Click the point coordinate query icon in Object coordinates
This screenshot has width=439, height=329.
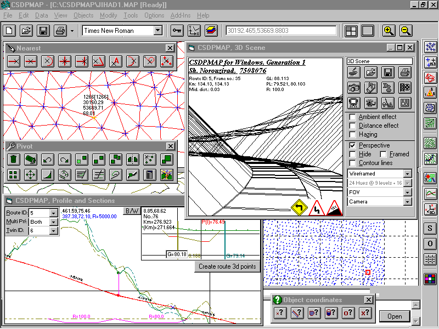click(280, 313)
